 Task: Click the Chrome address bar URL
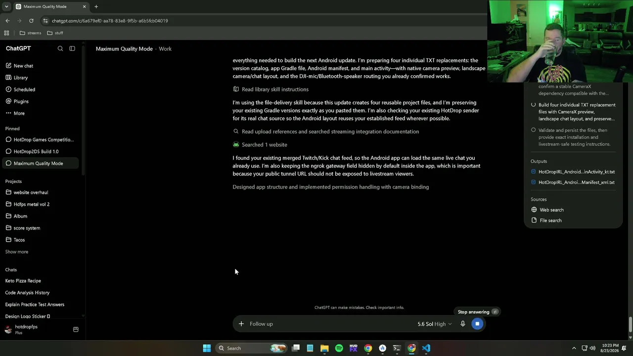pyautogui.click(x=110, y=21)
